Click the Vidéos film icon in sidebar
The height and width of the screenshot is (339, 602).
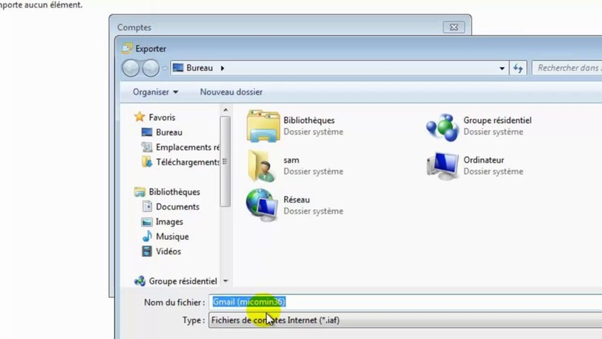click(x=147, y=251)
